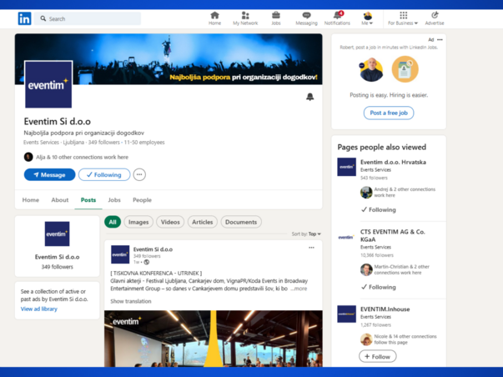Click the Eventim d.o.o. Hrvatska logo
Image resolution: width=503 pixels, height=377 pixels.
click(346, 167)
